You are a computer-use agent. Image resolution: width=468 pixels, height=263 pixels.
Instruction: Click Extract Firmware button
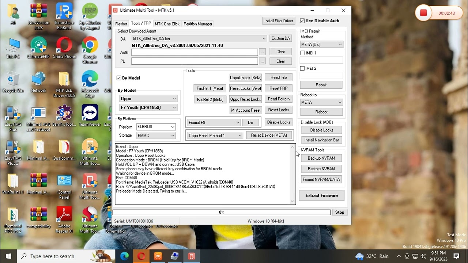pyautogui.click(x=321, y=195)
